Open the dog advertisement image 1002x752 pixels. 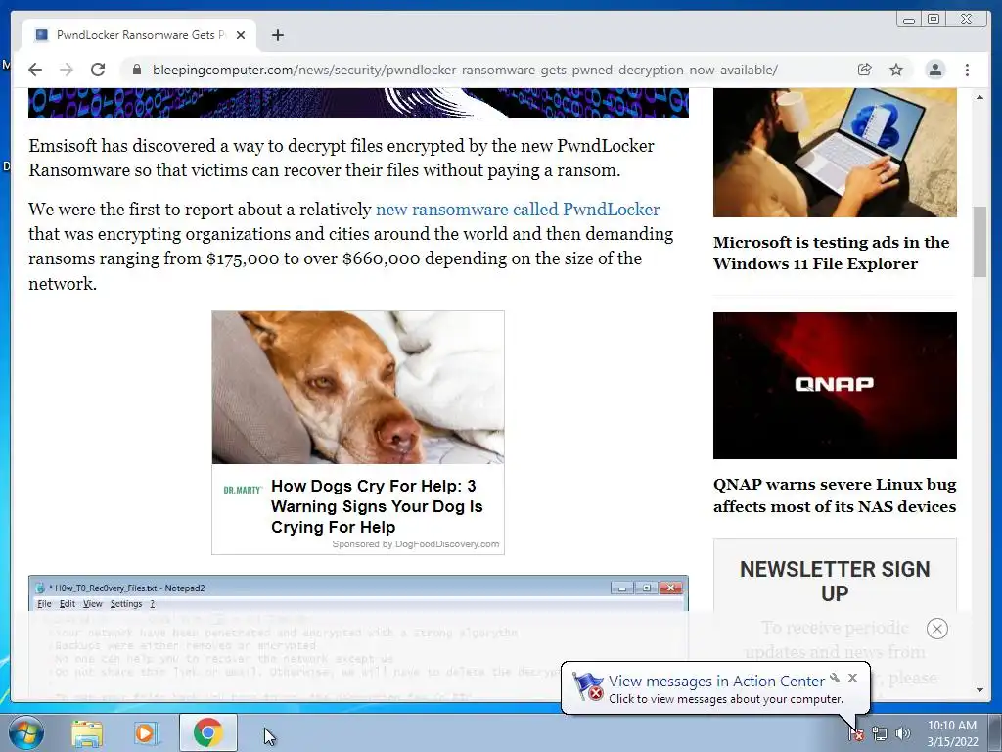[x=358, y=388]
